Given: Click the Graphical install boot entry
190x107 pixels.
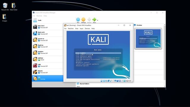Looking at the screenshot, I should (x=83, y=62).
